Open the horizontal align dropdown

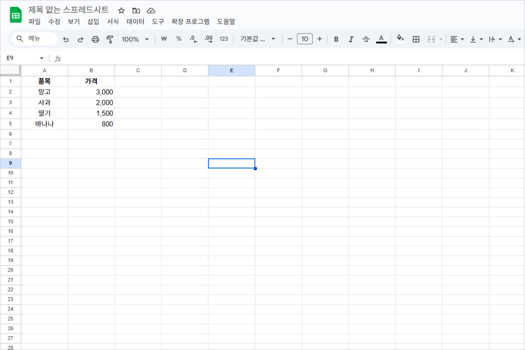[457, 39]
